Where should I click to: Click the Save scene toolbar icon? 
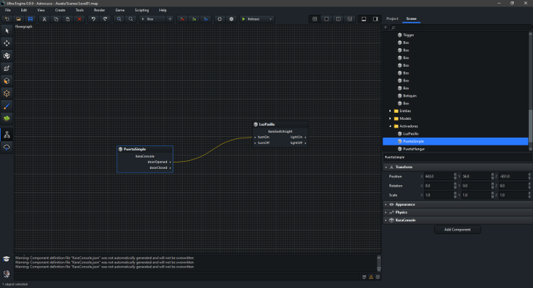[x=31, y=18]
